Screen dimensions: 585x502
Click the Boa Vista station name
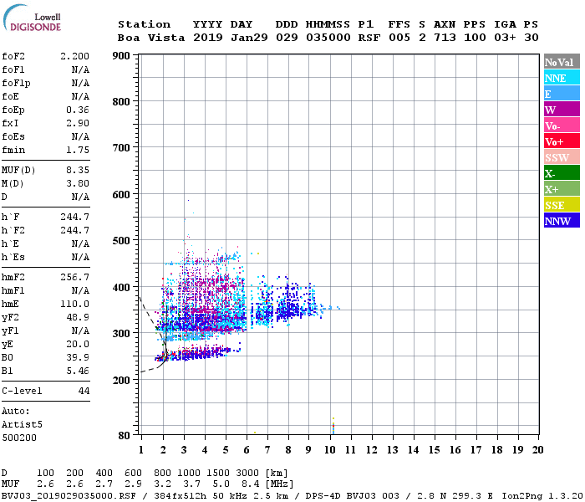click(x=151, y=38)
